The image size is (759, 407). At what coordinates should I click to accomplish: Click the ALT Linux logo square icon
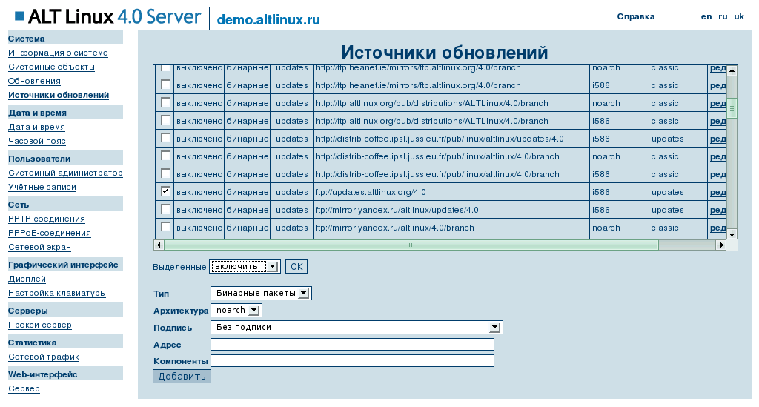pyautogui.click(x=19, y=16)
